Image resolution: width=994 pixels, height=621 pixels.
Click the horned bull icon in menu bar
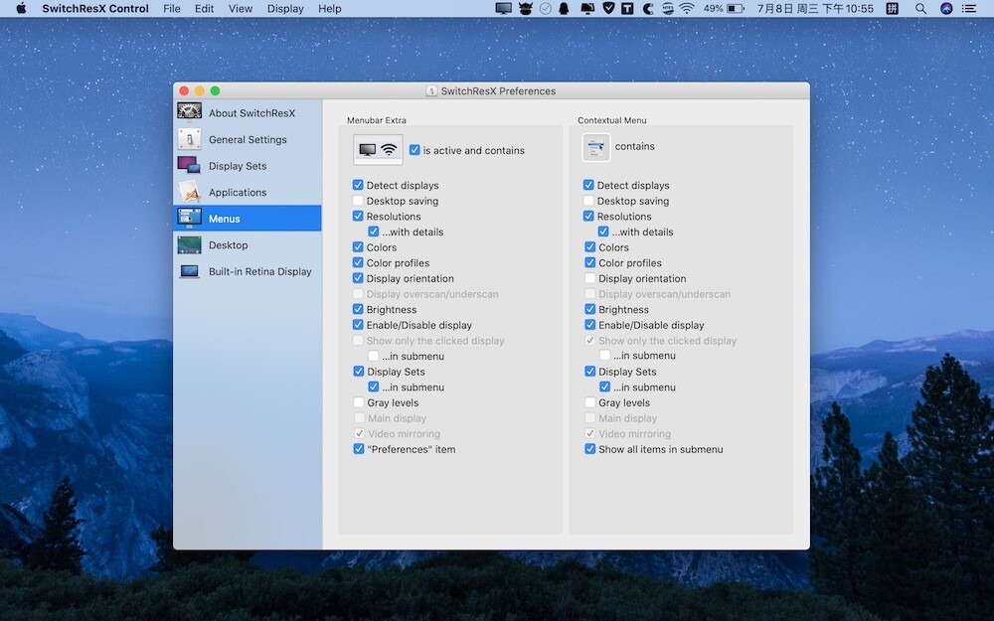pos(525,8)
